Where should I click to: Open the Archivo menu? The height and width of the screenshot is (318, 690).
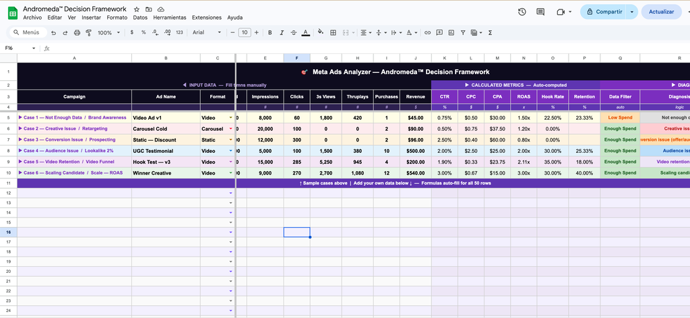coord(32,18)
